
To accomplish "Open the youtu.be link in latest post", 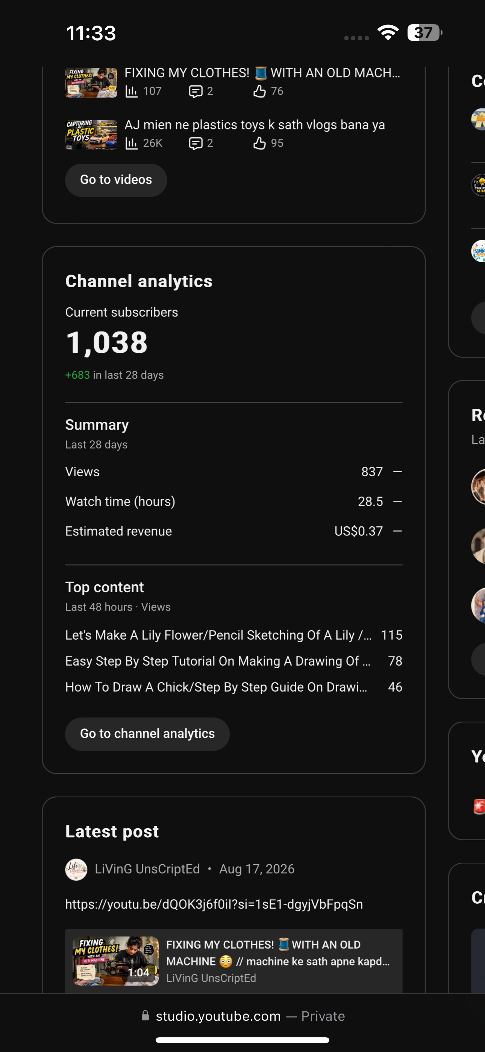I will [x=214, y=904].
